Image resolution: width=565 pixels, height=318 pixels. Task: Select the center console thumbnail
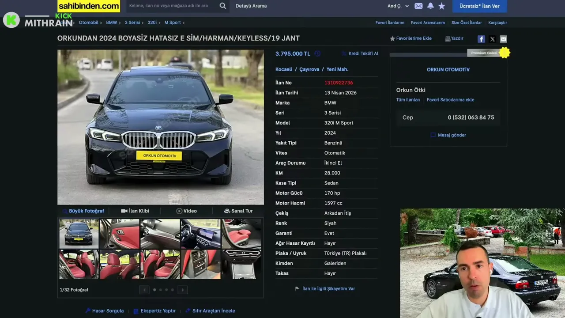[241, 264]
